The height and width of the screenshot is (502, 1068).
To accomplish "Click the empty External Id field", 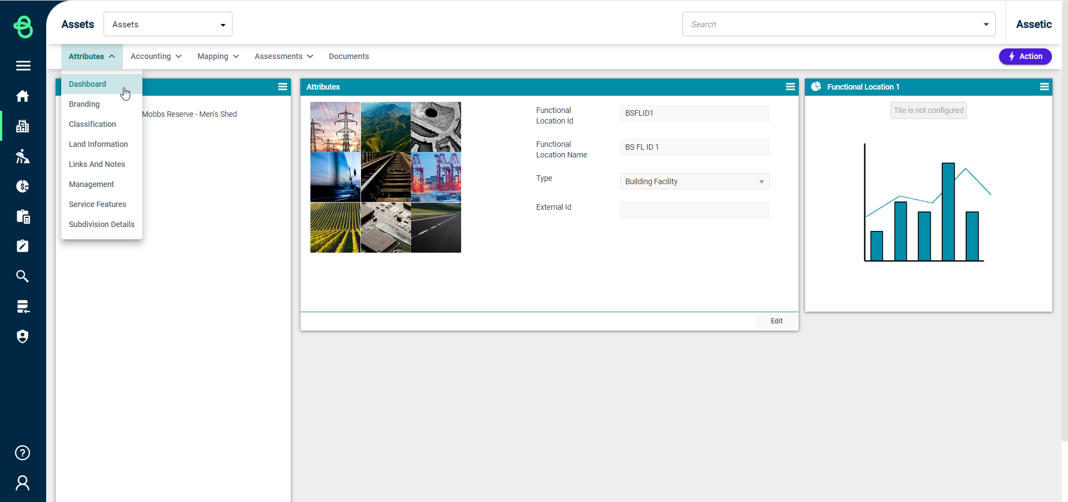I will coord(695,210).
